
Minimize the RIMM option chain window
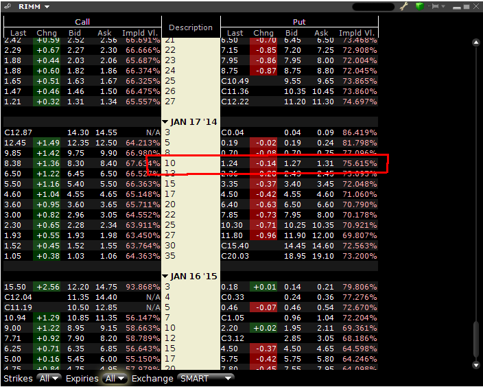(x=458, y=6)
